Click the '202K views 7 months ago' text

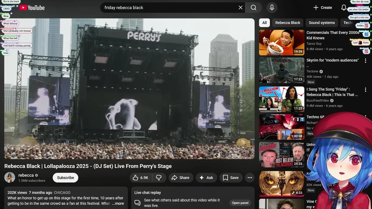(x=30, y=193)
